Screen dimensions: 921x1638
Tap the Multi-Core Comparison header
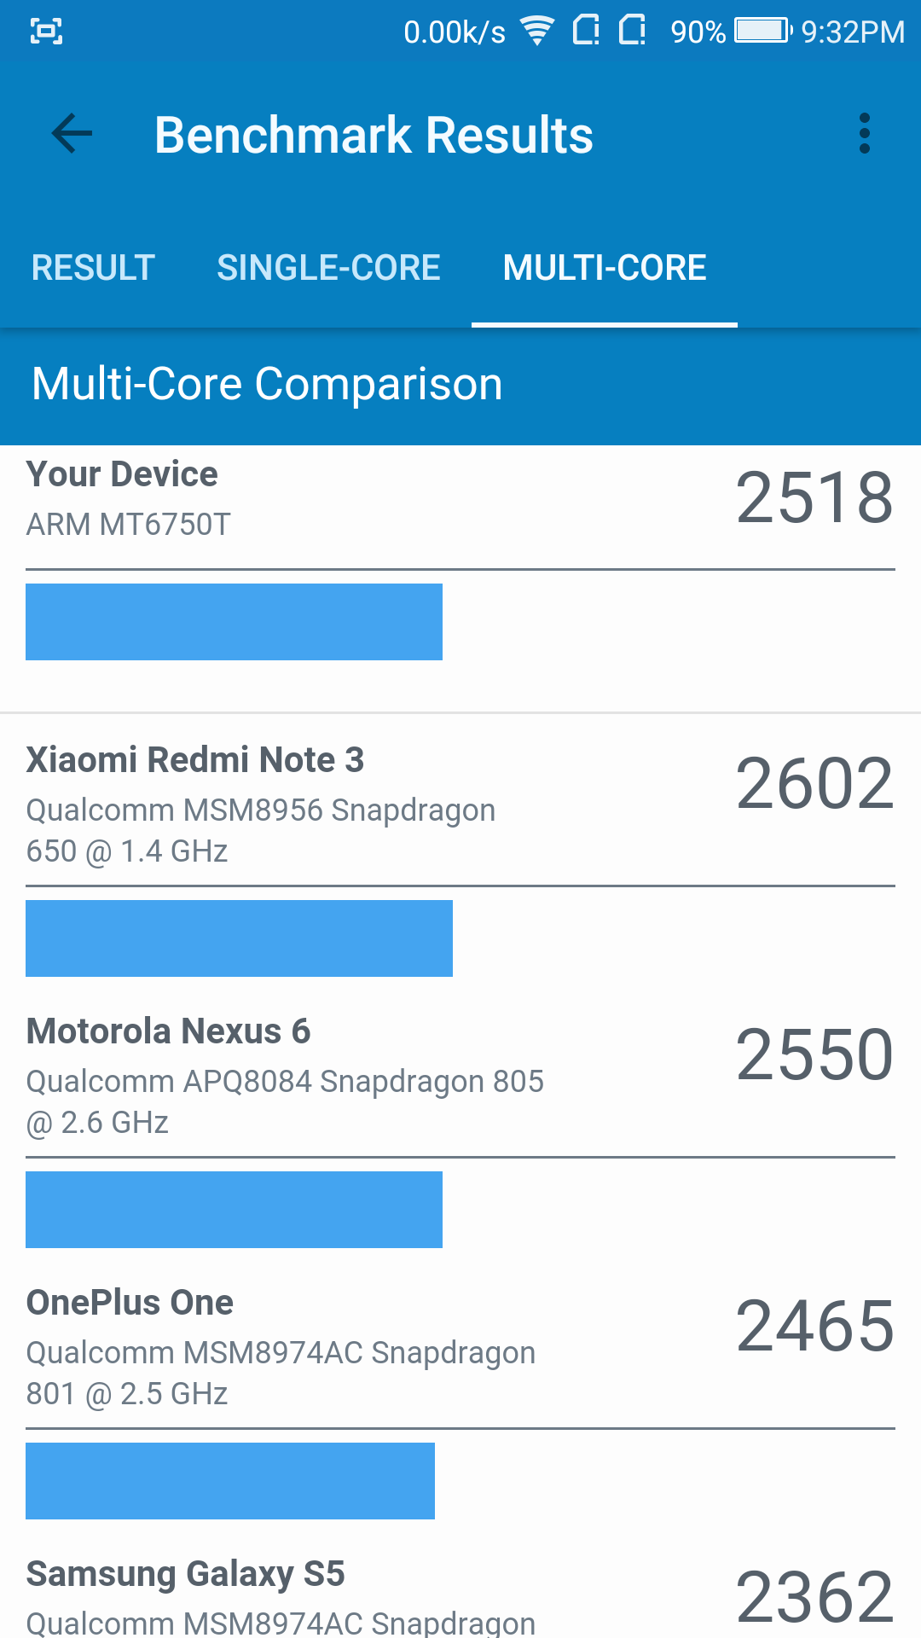click(x=267, y=384)
